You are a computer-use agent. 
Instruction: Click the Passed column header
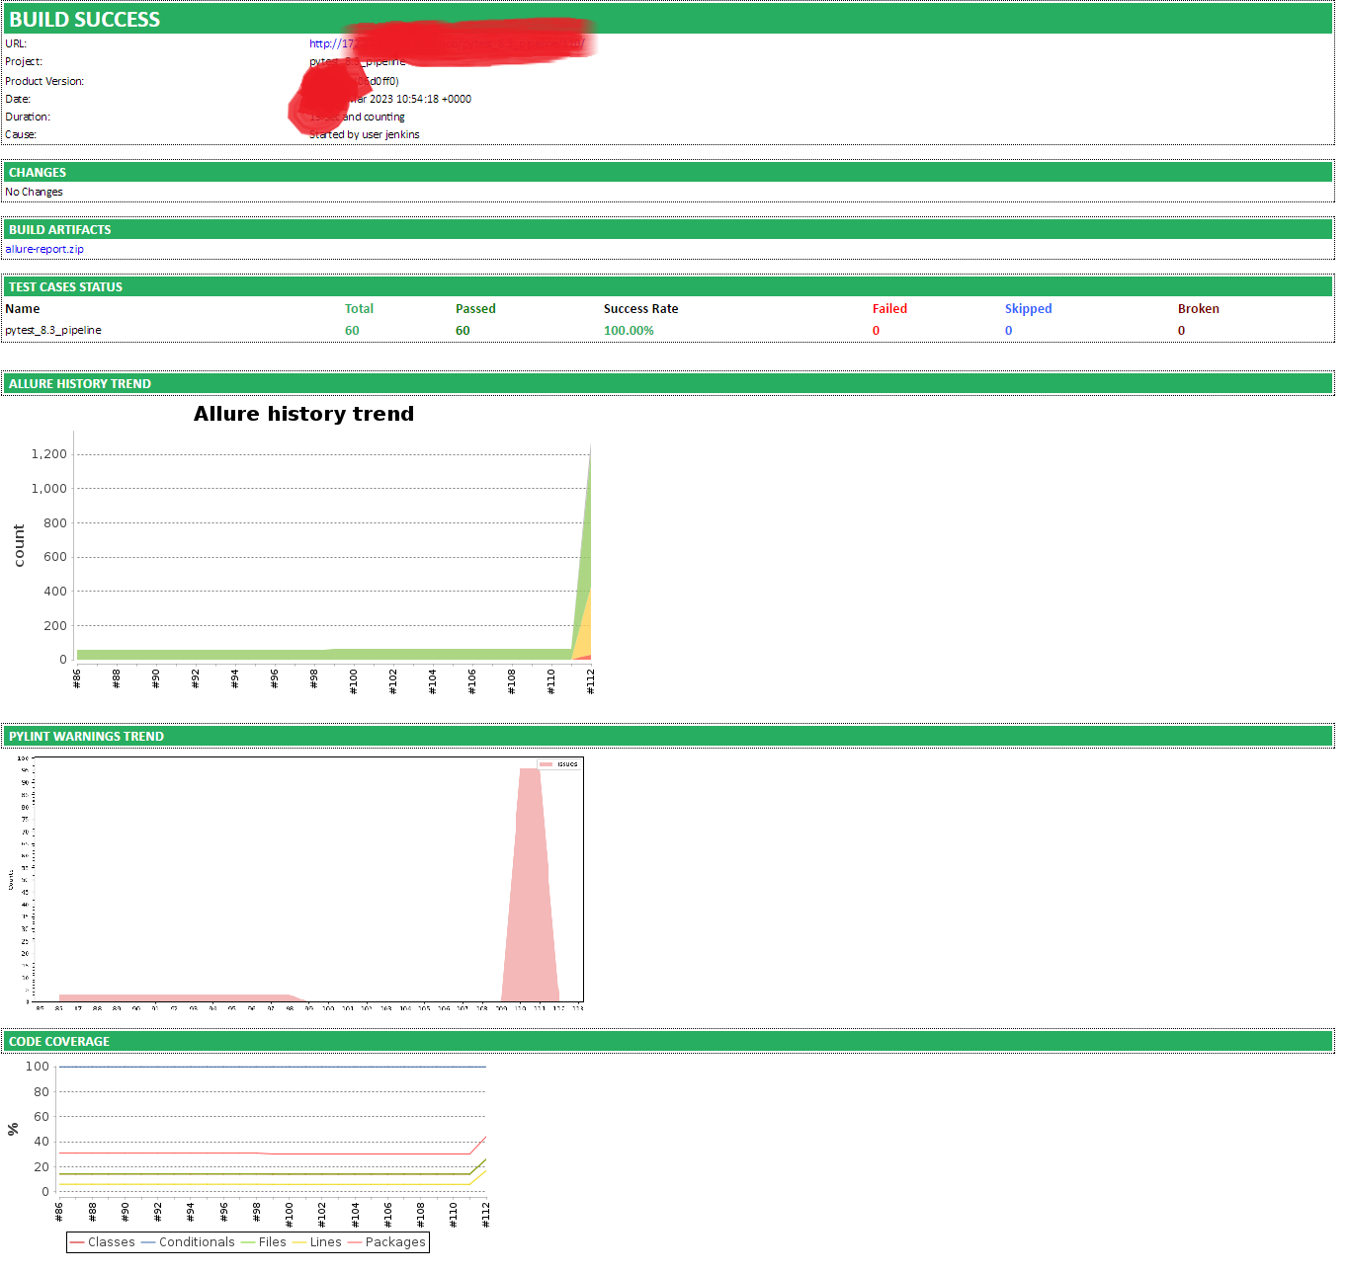pyautogui.click(x=475, y=308)
